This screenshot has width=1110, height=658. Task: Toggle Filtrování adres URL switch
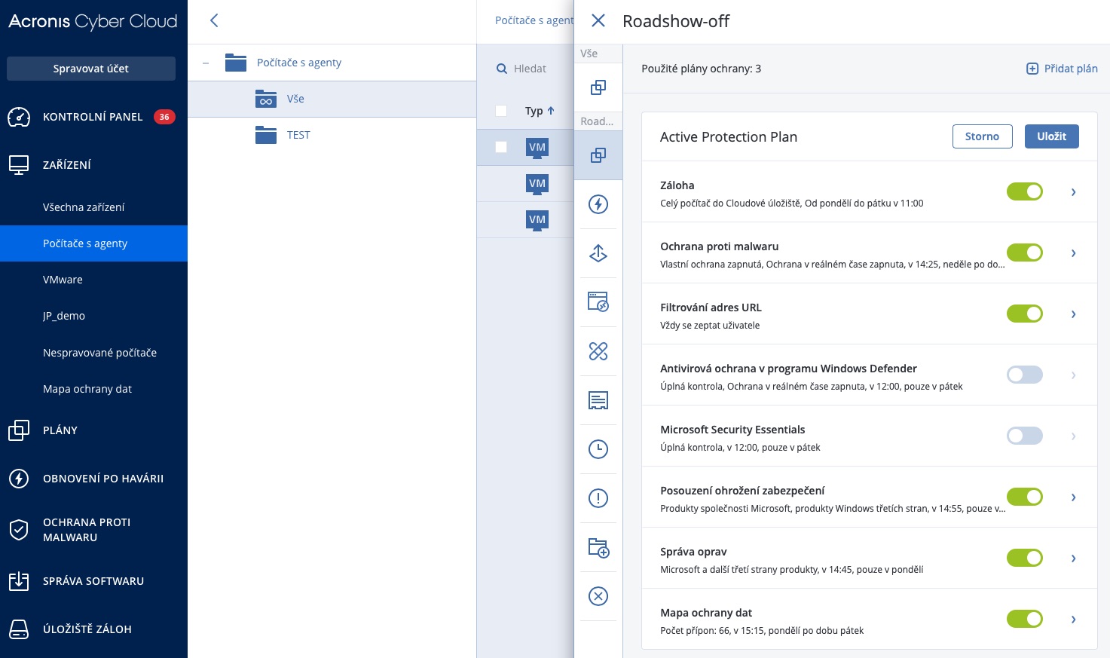click(1025, 314)
